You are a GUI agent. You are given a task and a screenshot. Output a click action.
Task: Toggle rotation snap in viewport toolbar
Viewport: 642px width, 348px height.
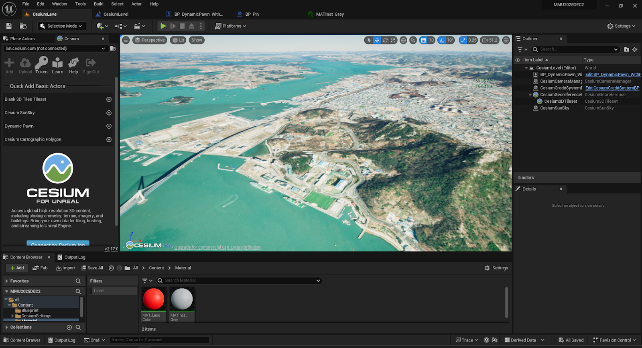tap(442, 40)
